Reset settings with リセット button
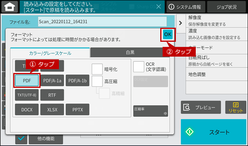The width and height of the screenshot is (248, 146). 236,107
